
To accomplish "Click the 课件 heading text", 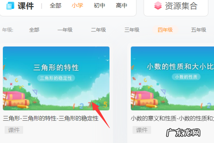I will [x=26, y=6].
